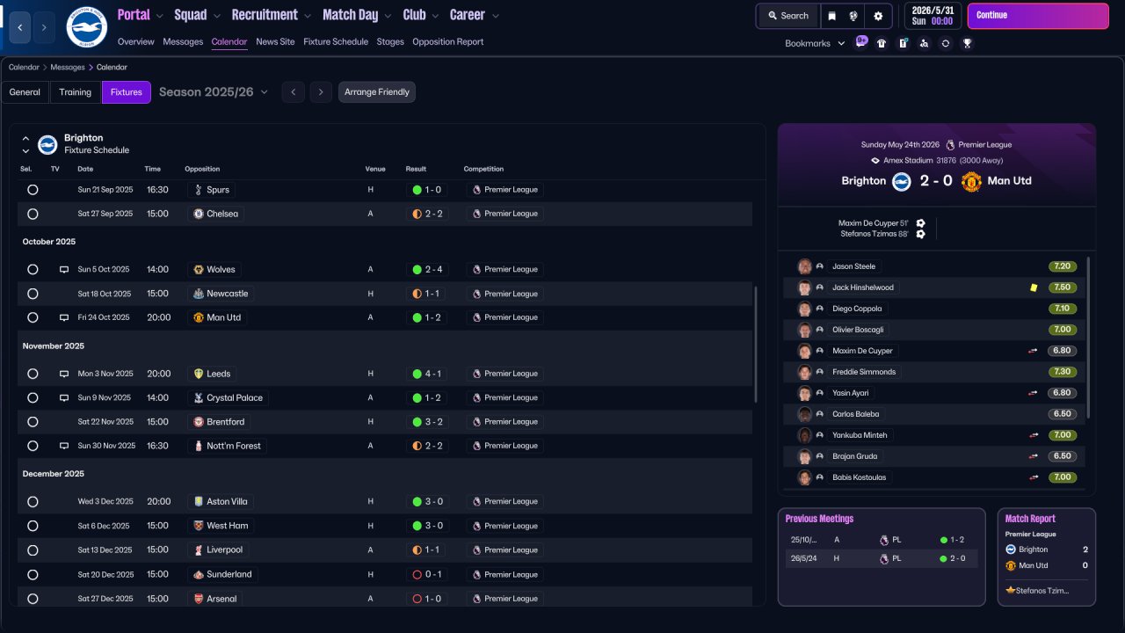Click Jack Hinshelwood's yellow card icon
The width and height of the screenshot is (1125, 633).
coord(1034,287)
